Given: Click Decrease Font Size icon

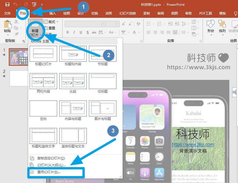Looking at the screenshot, I should click(130, 24).
